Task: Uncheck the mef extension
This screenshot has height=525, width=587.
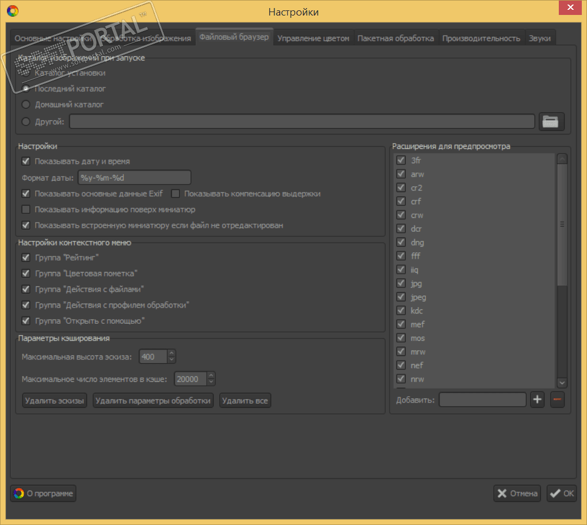Action: tap(401, 324)
